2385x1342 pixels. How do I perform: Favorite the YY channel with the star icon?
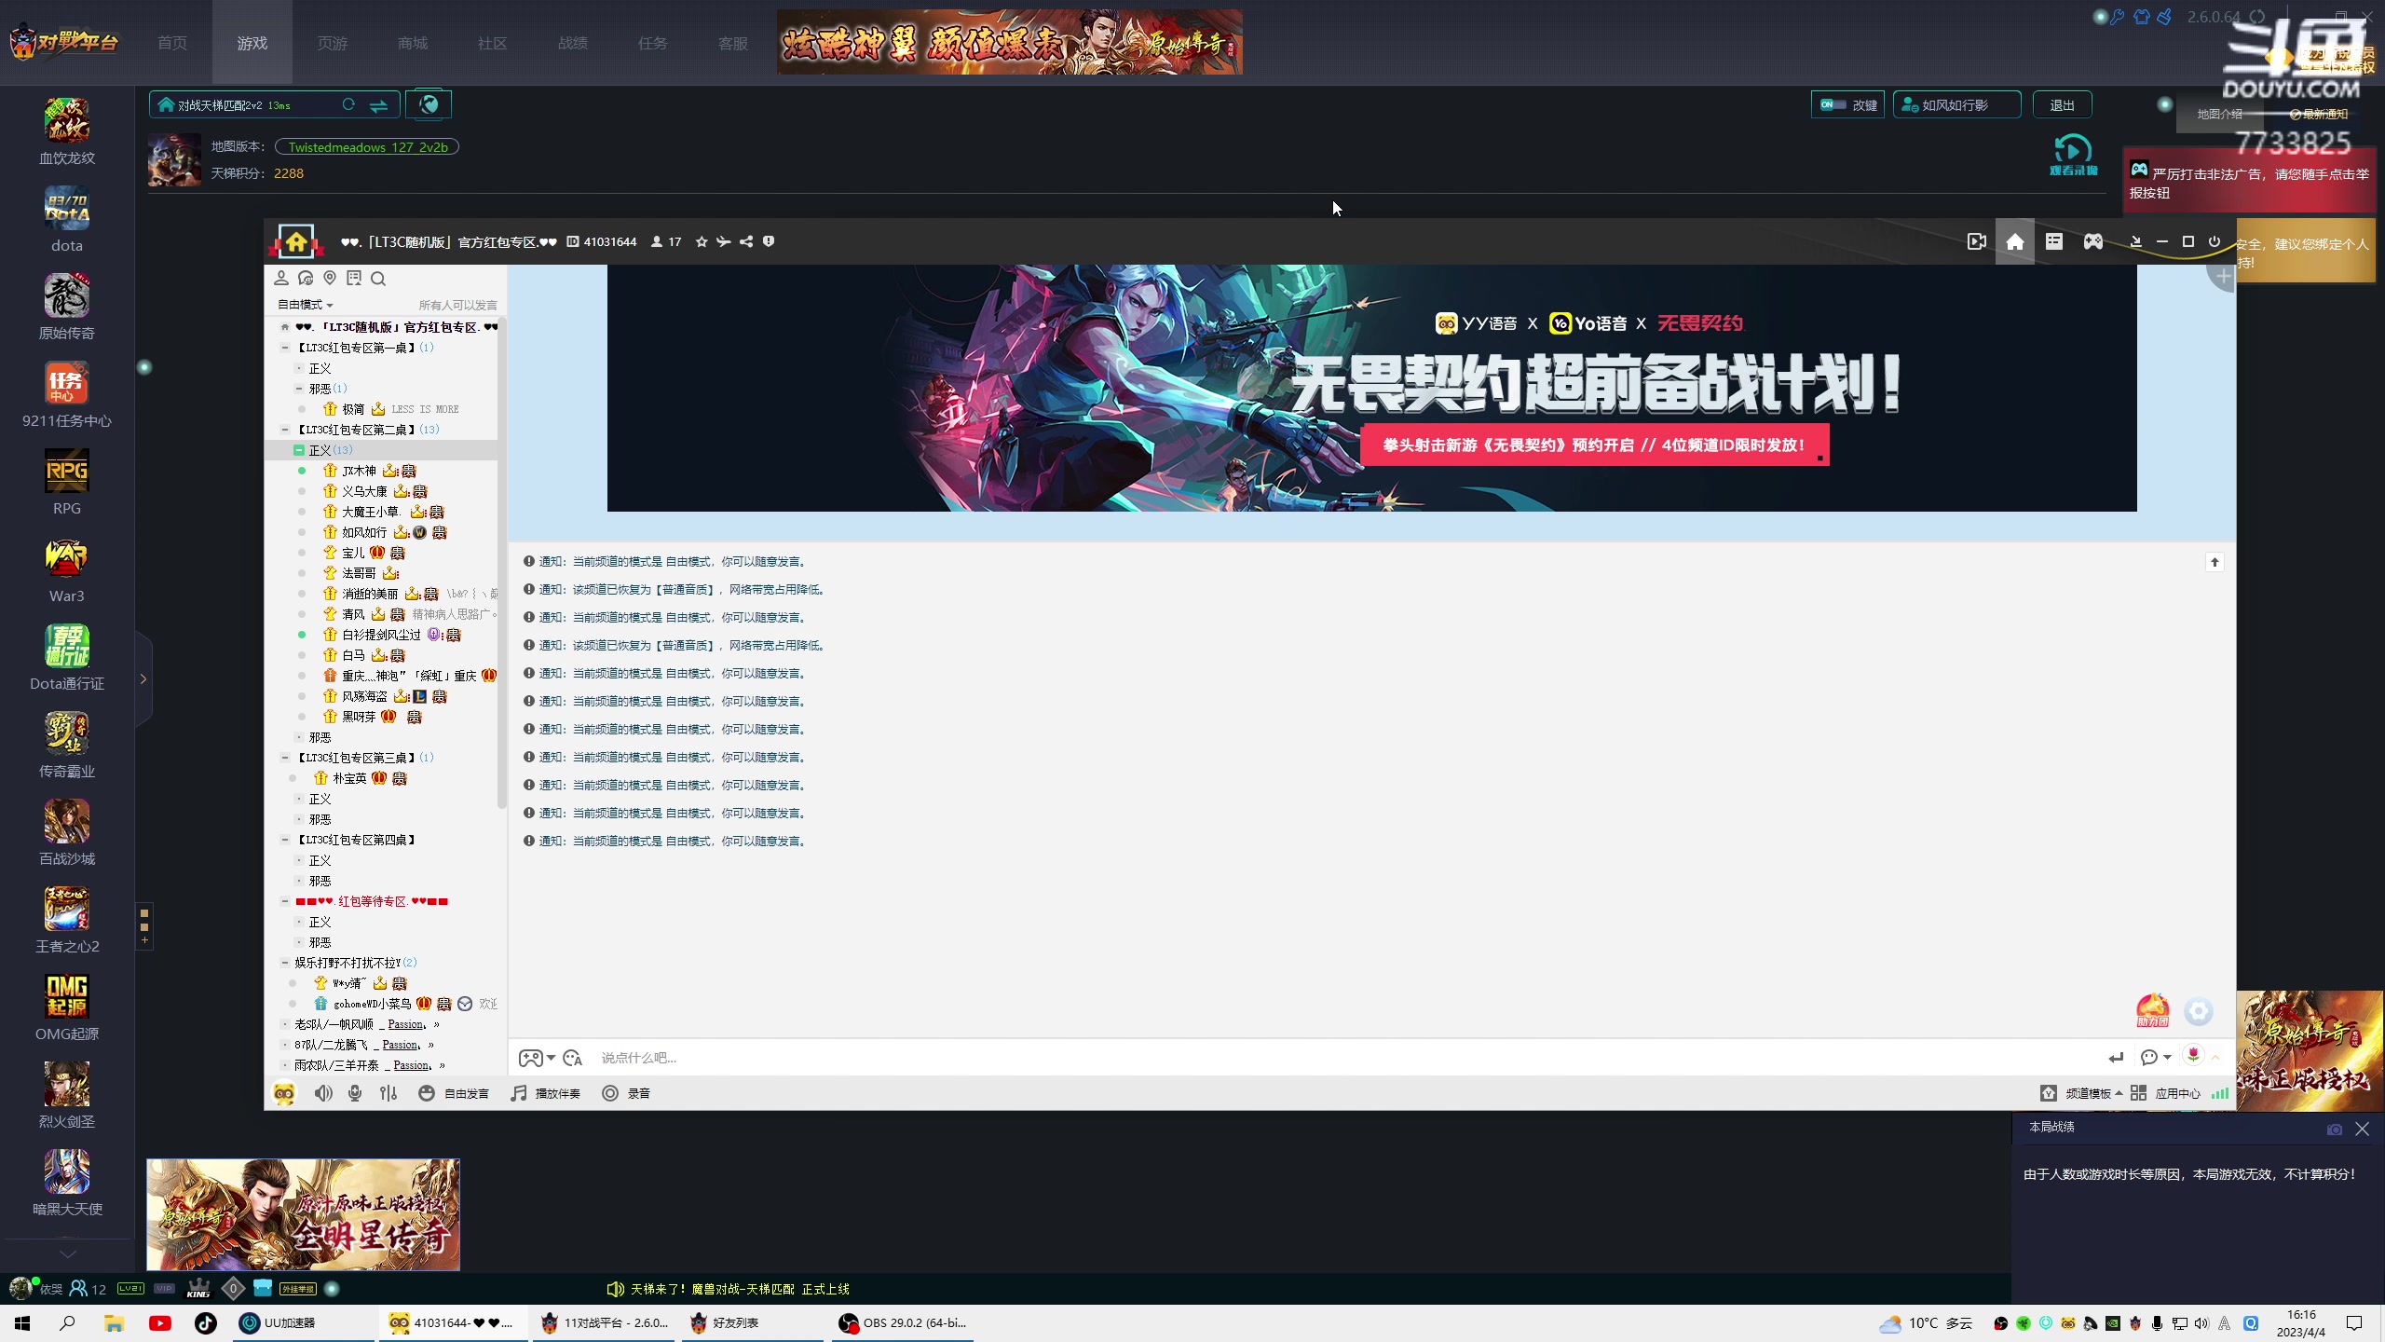(x=702, y=241)
